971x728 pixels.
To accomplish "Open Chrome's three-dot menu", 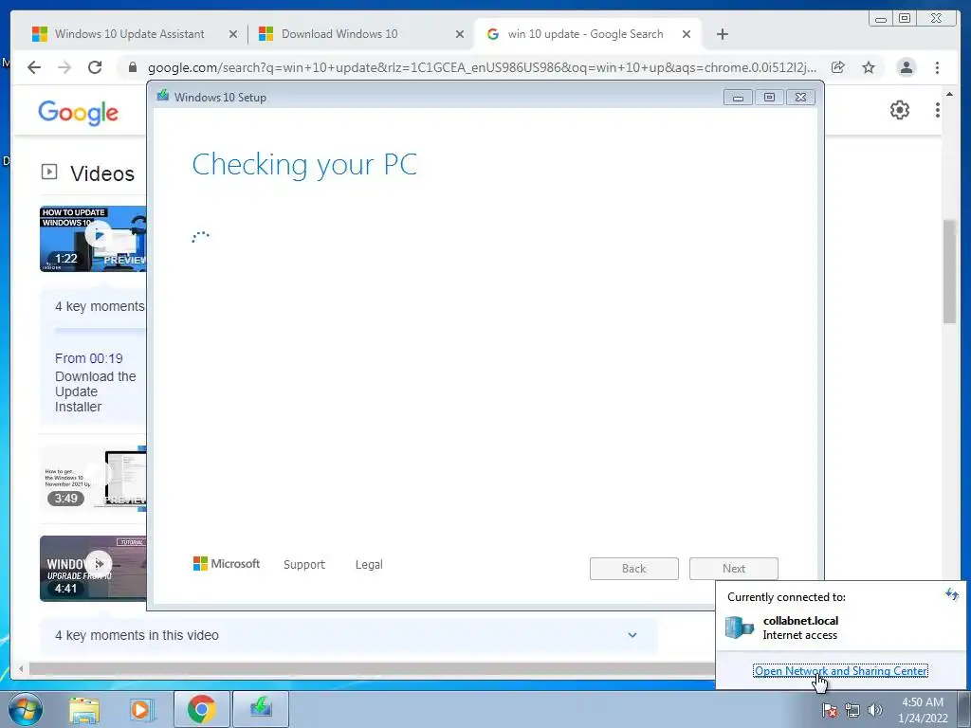I will 938,67.
